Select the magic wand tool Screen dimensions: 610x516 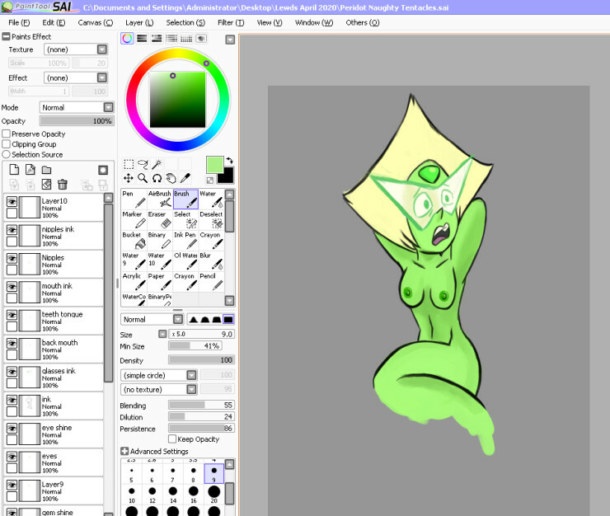pos(157,164)
